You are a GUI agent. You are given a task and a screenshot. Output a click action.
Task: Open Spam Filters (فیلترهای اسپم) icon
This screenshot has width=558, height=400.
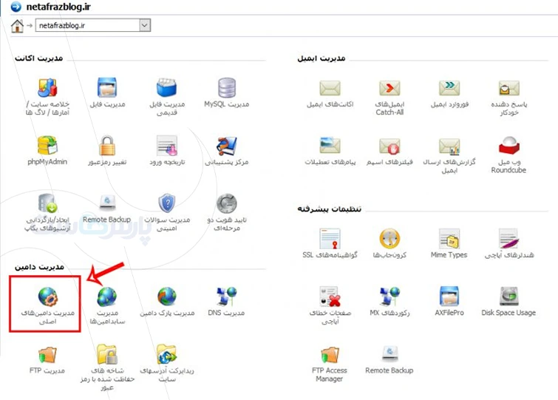click(389, 146)
